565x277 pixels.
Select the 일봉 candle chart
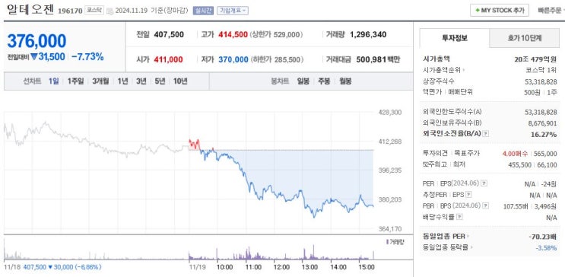(303, 81)
